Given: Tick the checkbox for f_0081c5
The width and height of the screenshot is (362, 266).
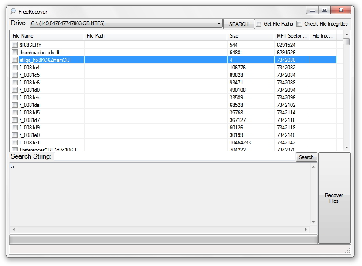Looking at the screenshot, I should (15, 75).
